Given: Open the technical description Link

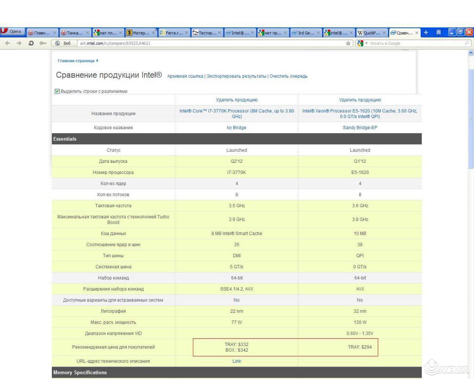Looking at the screenshot, I should [x=237, y=361].
